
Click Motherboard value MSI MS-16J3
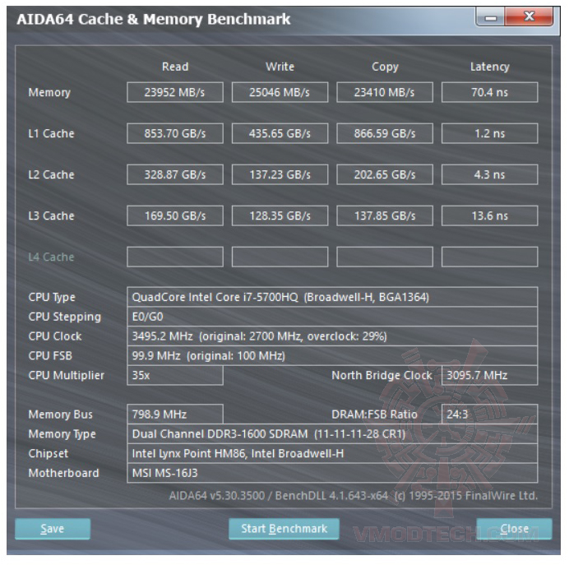(332, 473)
